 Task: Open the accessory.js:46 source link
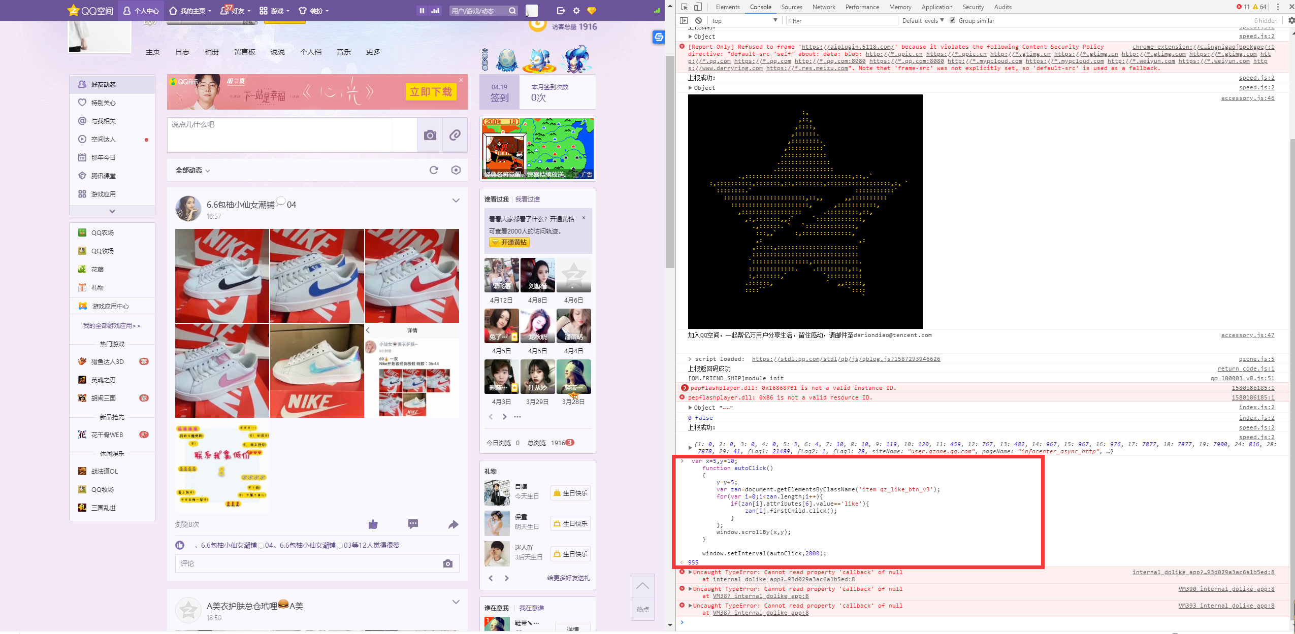(x=1248, y=98)
